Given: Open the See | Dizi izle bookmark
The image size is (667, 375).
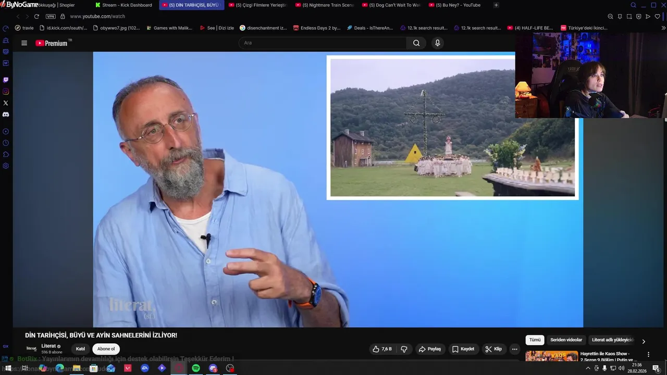Looking at the screenshot, I should coord(217,28).
